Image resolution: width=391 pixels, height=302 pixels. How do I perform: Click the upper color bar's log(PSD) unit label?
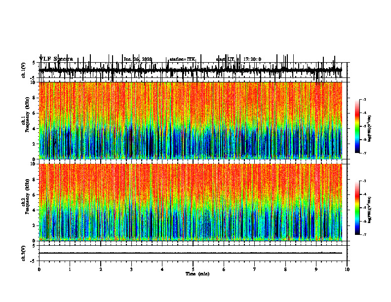[x=370, y=128]
